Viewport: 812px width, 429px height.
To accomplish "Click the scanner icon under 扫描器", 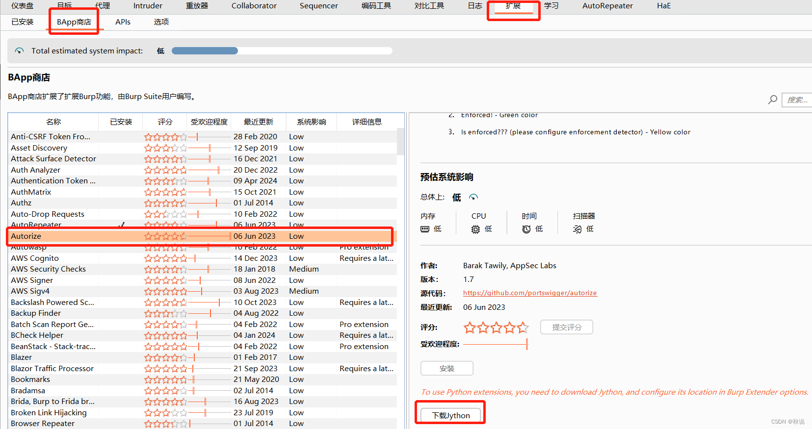I will 577,229.
